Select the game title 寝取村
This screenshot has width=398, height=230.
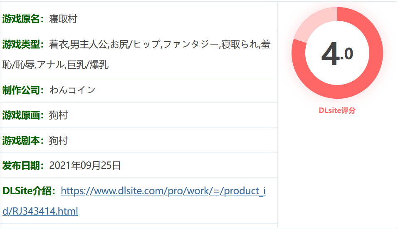63,19
